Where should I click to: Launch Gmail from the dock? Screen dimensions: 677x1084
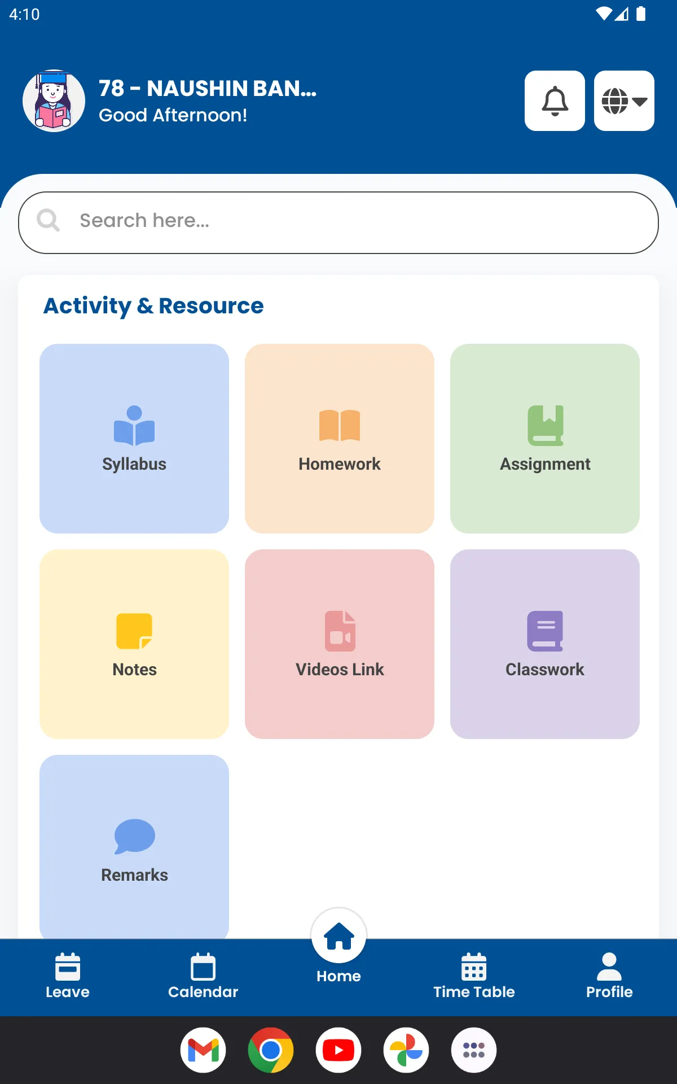[203, 1050]
